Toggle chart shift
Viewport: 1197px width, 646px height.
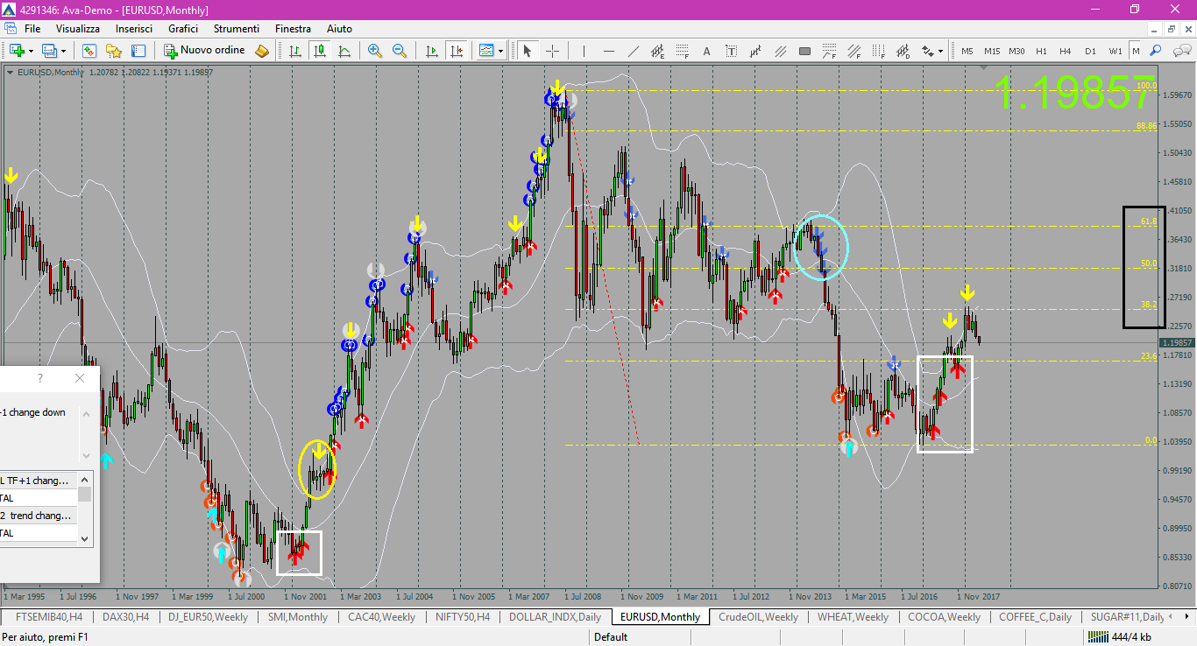tap(456, 51)
